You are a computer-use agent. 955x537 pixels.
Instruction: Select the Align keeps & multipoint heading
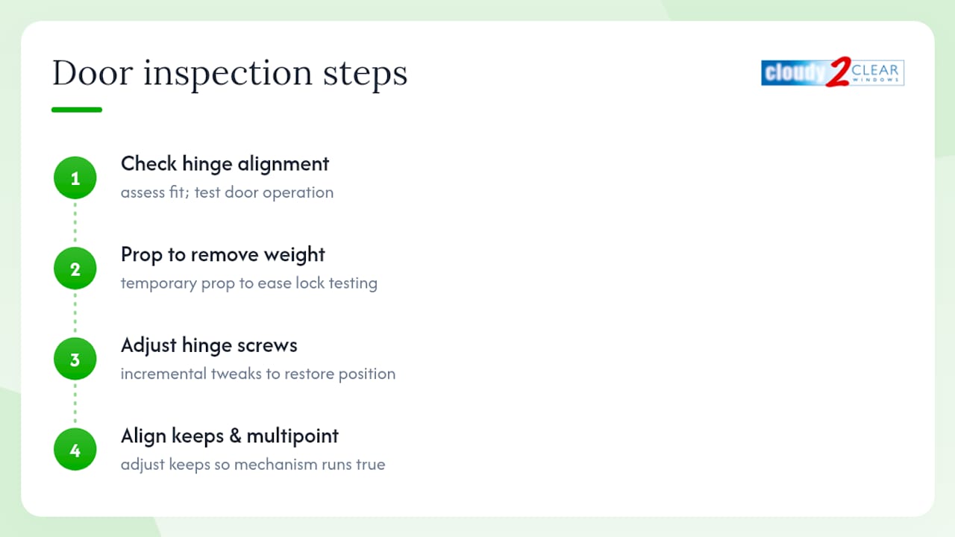pyautogui.click(x=230, y=436)
